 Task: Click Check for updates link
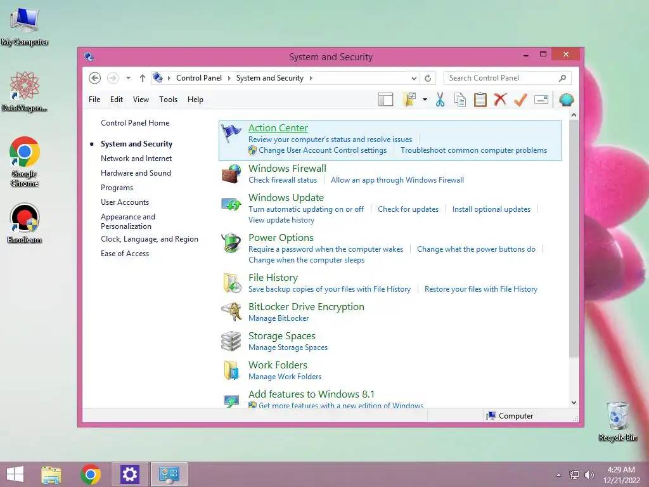(x=408, y=209)
